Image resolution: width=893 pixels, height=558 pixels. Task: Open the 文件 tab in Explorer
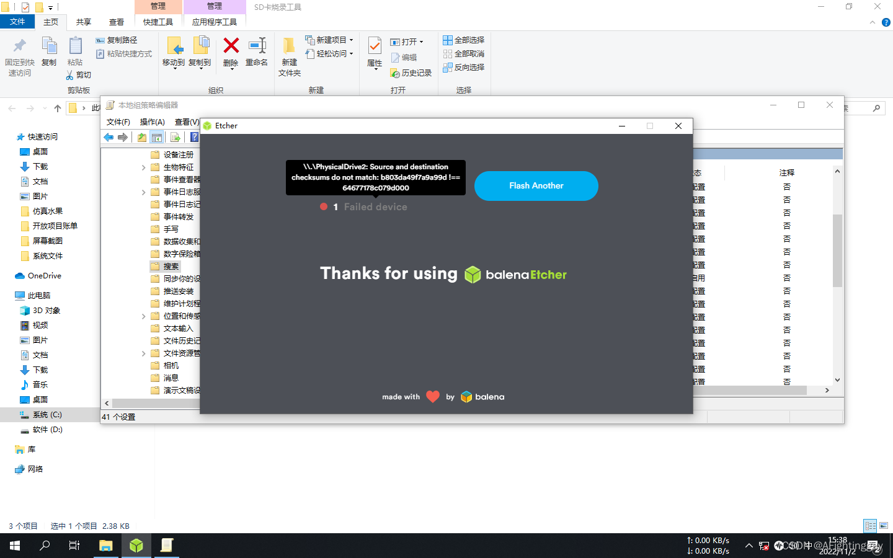click(x=17, y=22)
